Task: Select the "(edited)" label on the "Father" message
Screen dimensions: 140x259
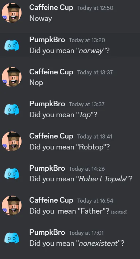Action: 119,212
